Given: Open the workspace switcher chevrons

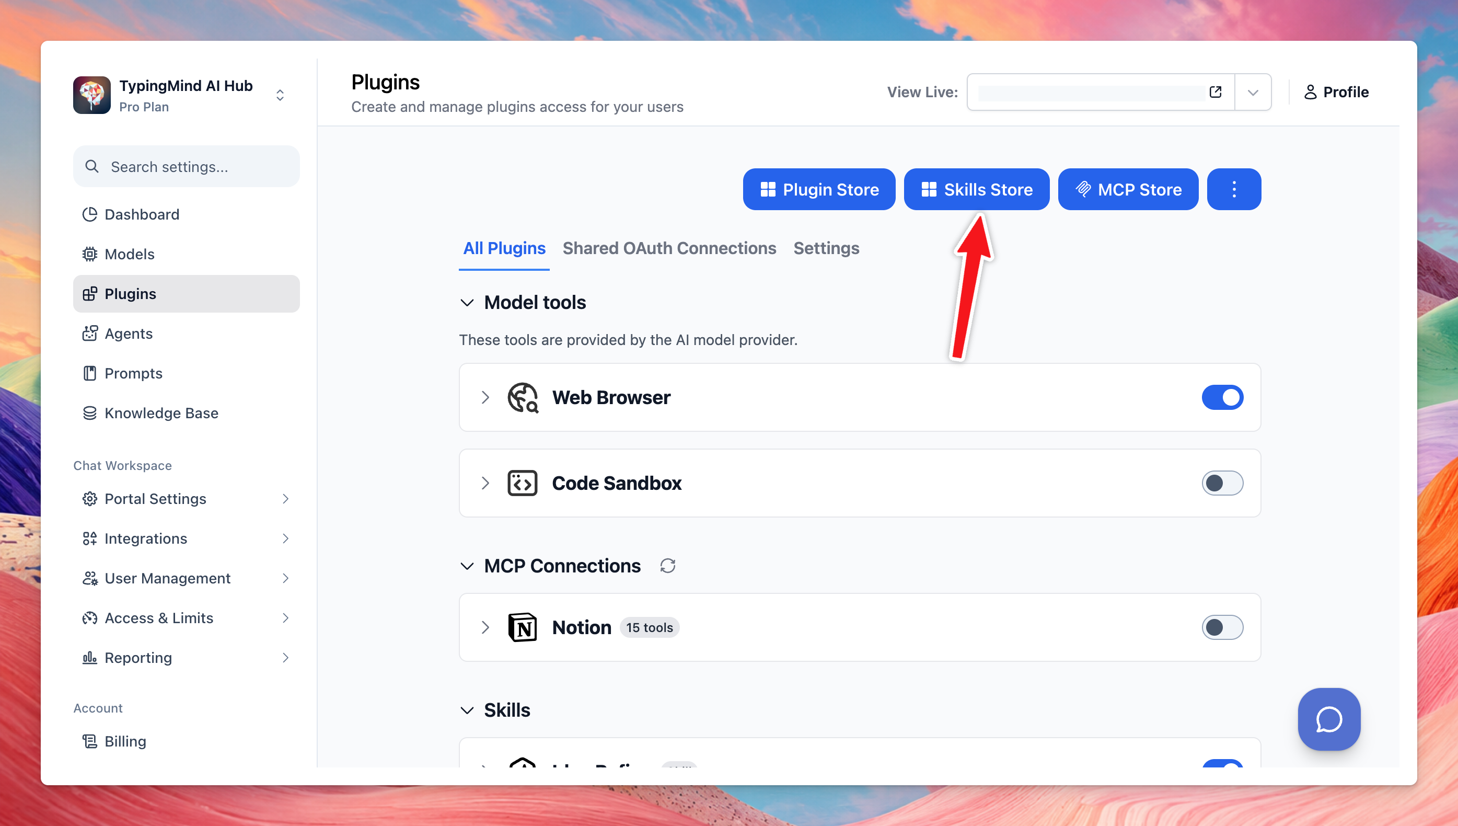Looking at the screenshot, I should pos(280,95).
